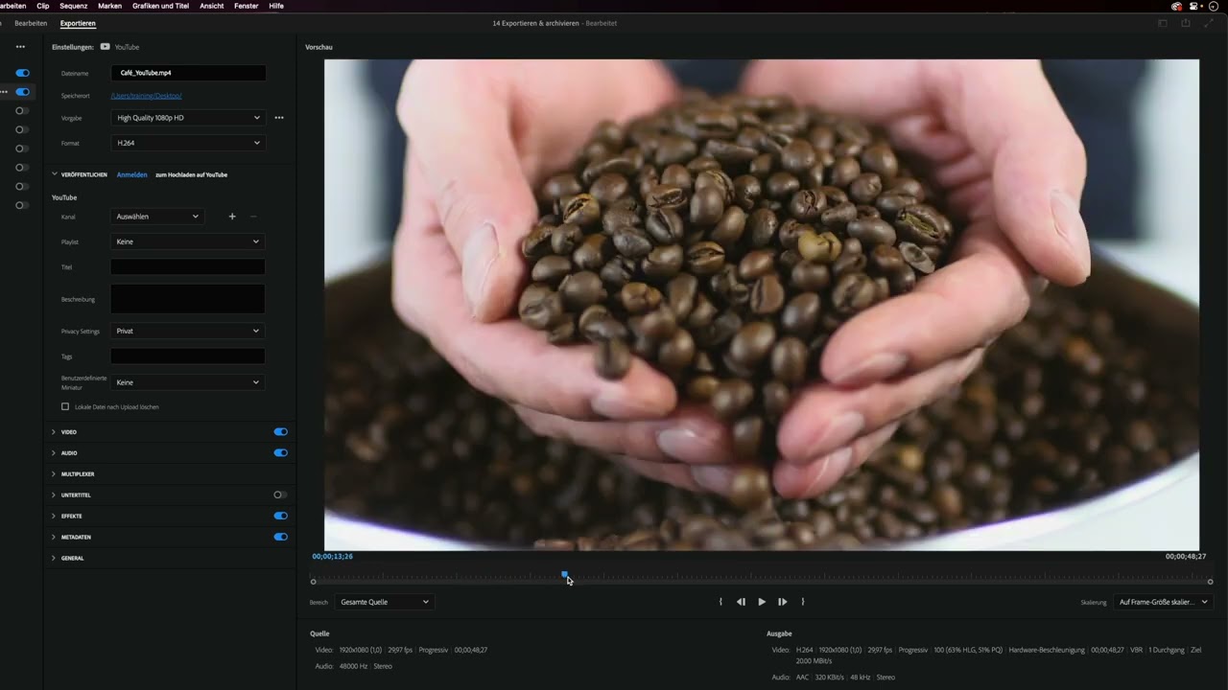Open the Vorgabe High Quality 1080p HD dropdown

188,117
